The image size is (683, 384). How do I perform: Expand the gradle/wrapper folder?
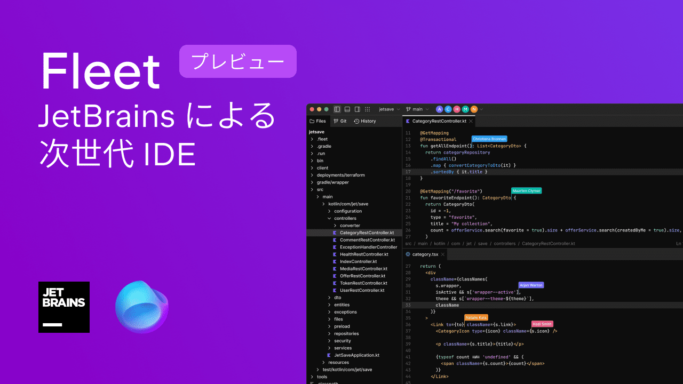(x=312, y=182)
